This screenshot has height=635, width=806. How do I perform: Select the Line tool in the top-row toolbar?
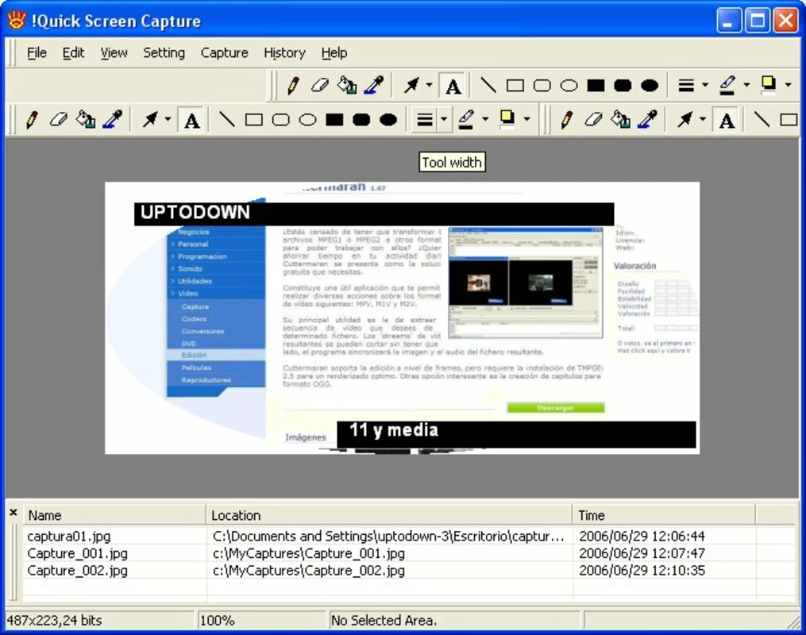point(488,86)
